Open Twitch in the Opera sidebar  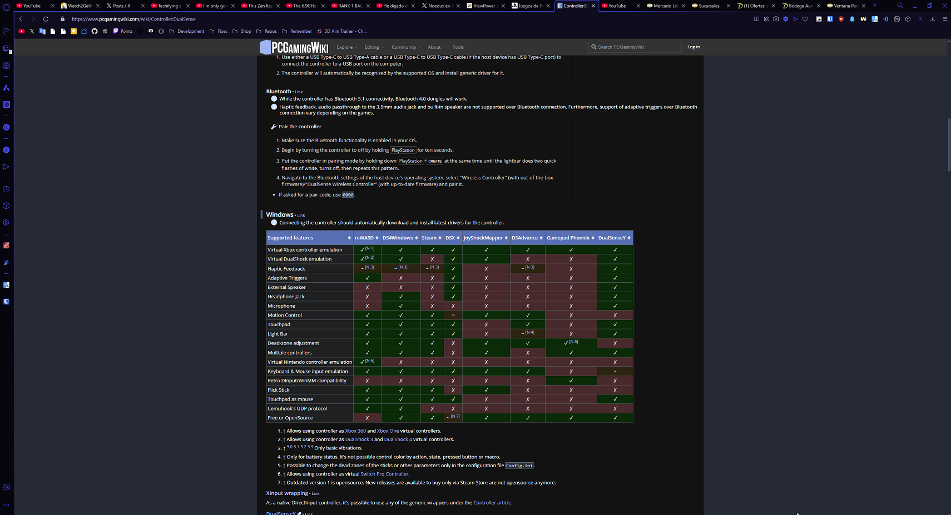coord(7,49)
